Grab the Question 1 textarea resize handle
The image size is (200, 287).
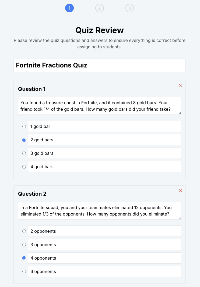180,113
